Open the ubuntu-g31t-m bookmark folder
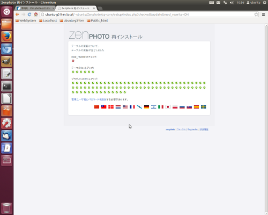This screenshot has width=268, height=215. [72, 20]
